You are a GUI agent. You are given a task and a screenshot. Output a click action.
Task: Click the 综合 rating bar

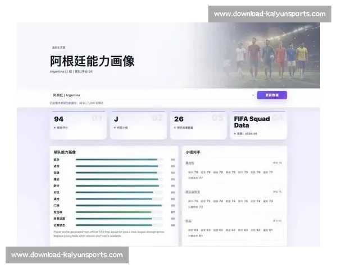click(x=119, y=160)
